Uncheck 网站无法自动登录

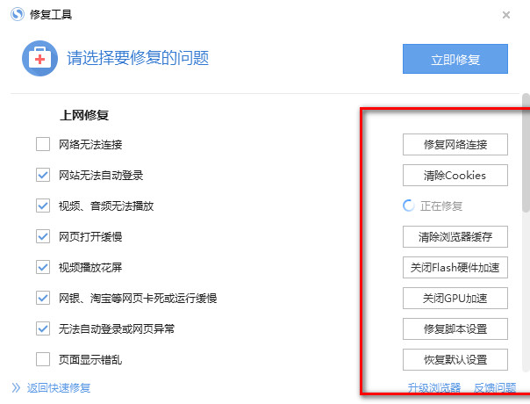(43, 175)
